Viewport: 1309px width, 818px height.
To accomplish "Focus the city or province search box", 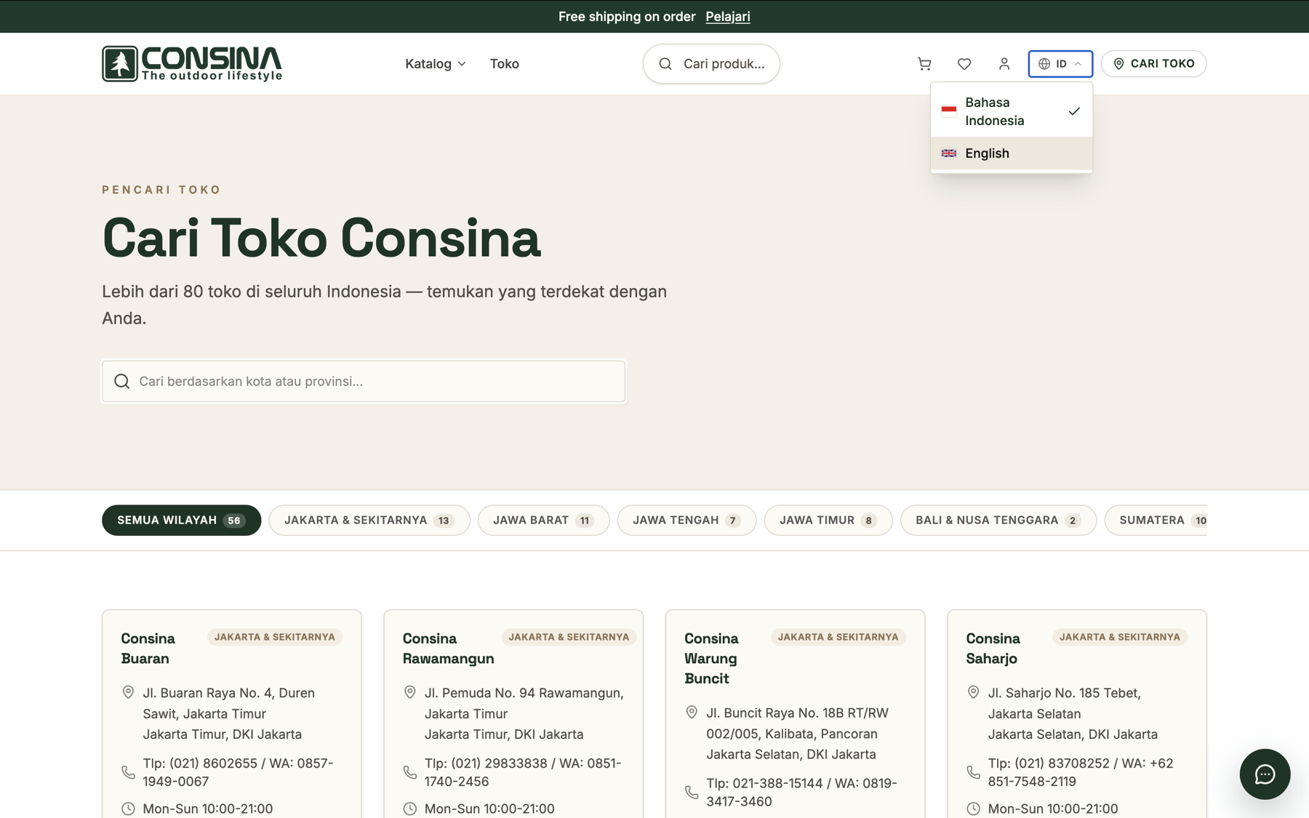I will point(364,381).
